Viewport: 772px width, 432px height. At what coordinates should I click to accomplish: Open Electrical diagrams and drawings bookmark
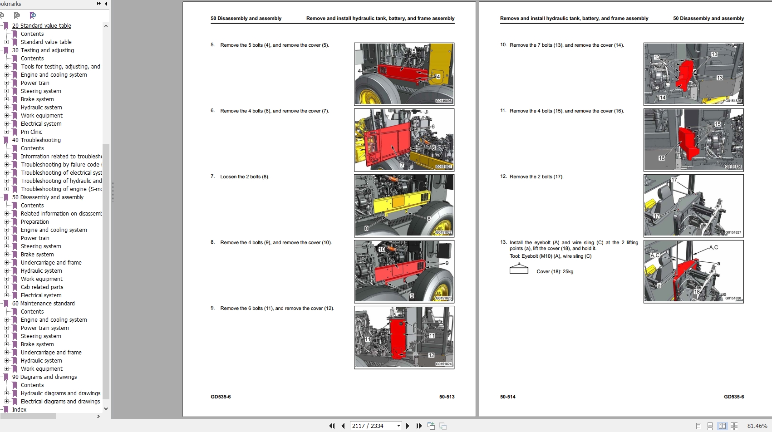point(60,402)
